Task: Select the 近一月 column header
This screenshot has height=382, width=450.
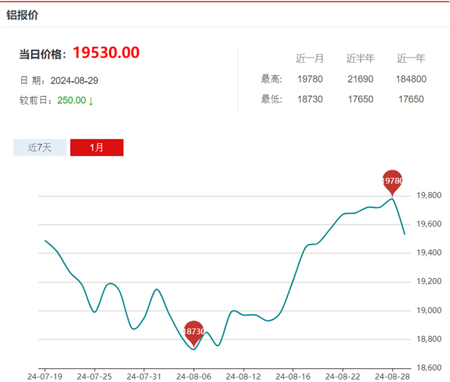Action: coord(310,59)
